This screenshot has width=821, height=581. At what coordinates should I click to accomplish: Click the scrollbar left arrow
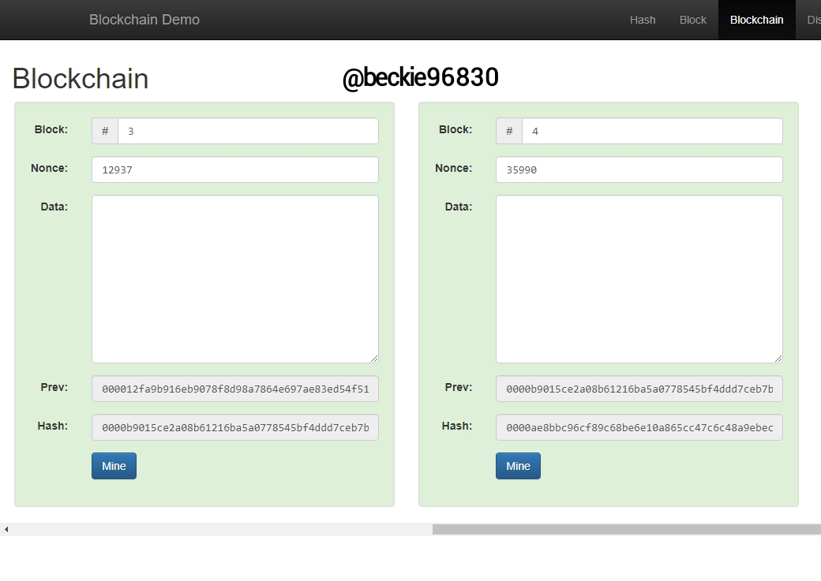click(x=6, y=529)
